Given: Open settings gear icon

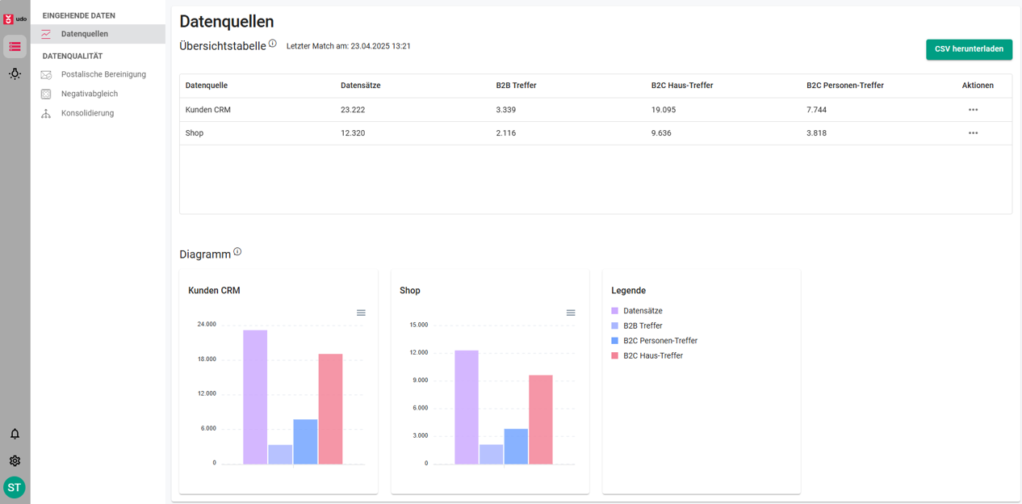Looking at the screenshot, I should [x=15, y=460].
